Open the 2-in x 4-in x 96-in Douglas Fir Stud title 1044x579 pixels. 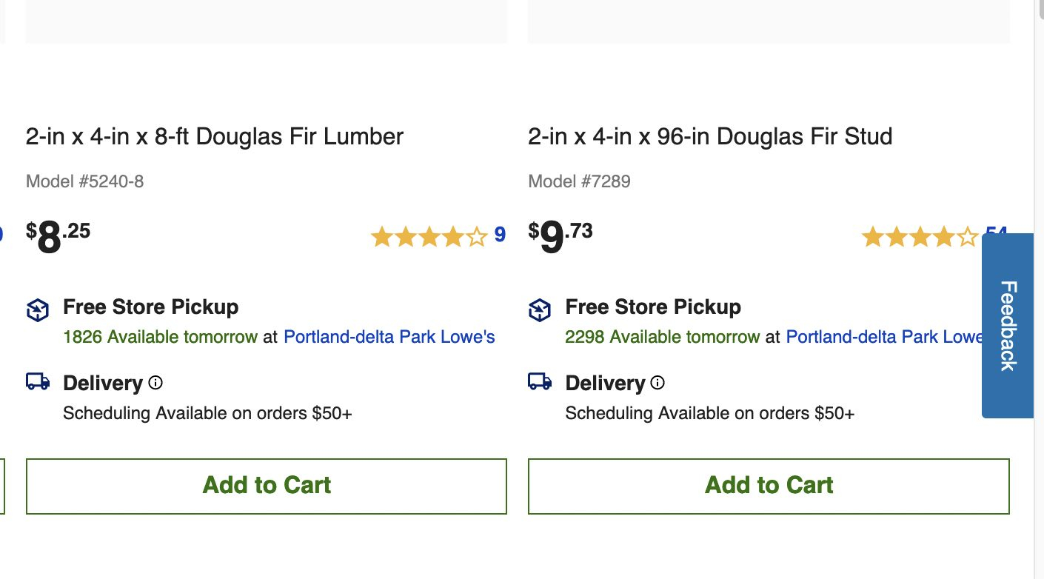click(710, 137)
